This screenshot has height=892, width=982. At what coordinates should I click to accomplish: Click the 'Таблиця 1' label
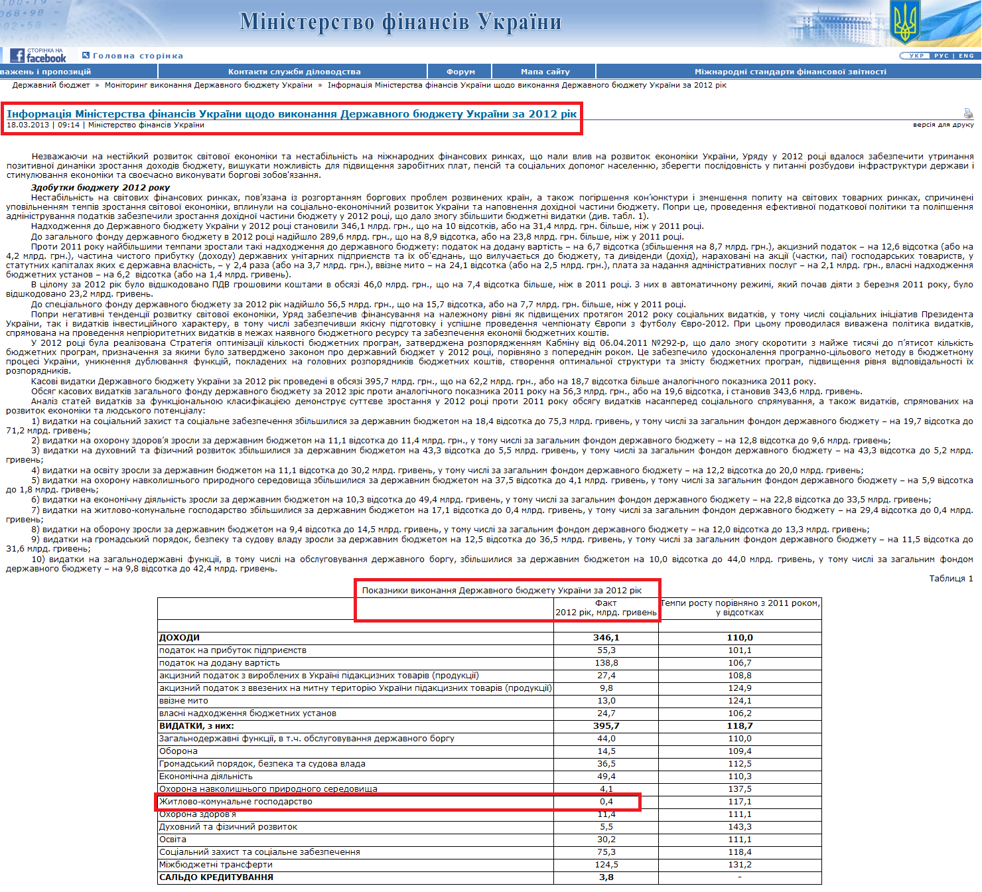951,578
